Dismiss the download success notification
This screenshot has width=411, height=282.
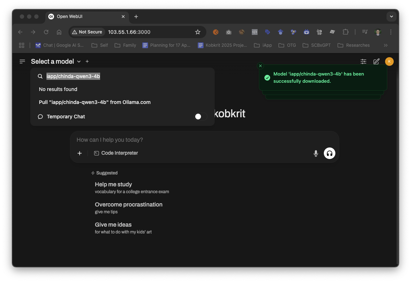(x=260, y=66)
